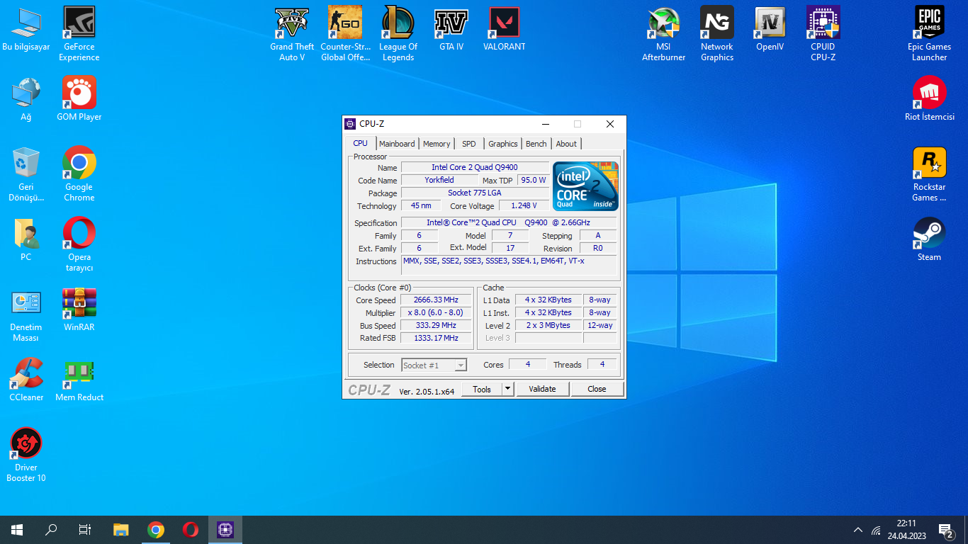968x544 pixels.
Task: Click the Instructions list field
Action: point(509,265)
